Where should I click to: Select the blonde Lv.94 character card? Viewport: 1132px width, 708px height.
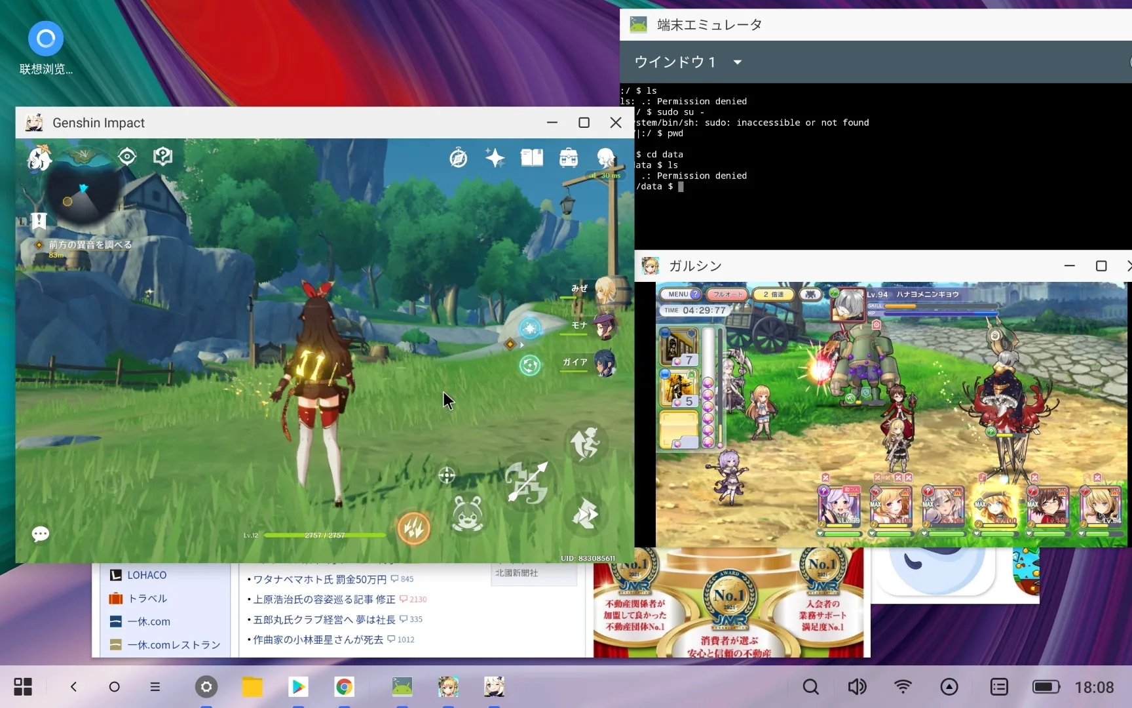click(1101, 506)
